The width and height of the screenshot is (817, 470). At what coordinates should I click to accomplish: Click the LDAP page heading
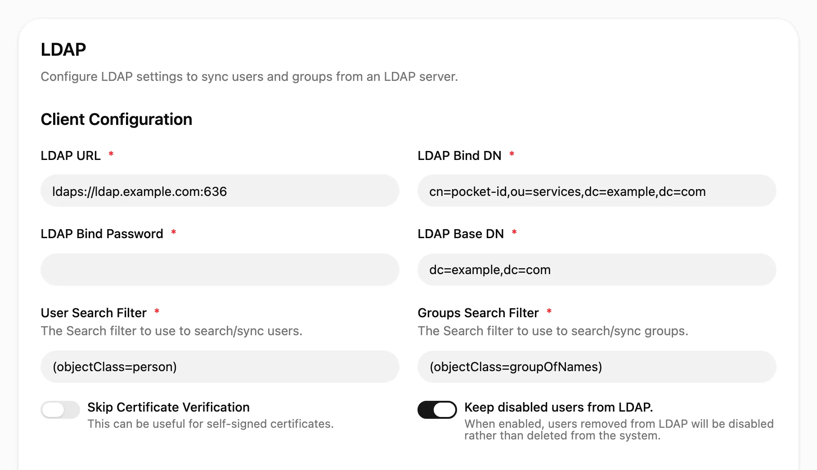[x=63, y=49]
